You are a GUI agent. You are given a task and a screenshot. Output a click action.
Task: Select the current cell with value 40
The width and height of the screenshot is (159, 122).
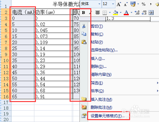coord(23,66)
